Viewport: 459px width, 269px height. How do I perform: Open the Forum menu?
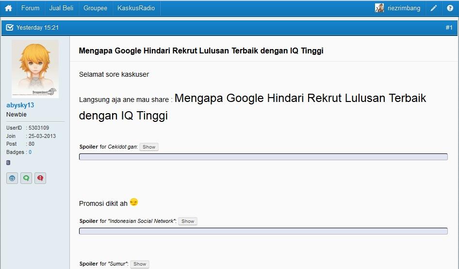point(30,8)
